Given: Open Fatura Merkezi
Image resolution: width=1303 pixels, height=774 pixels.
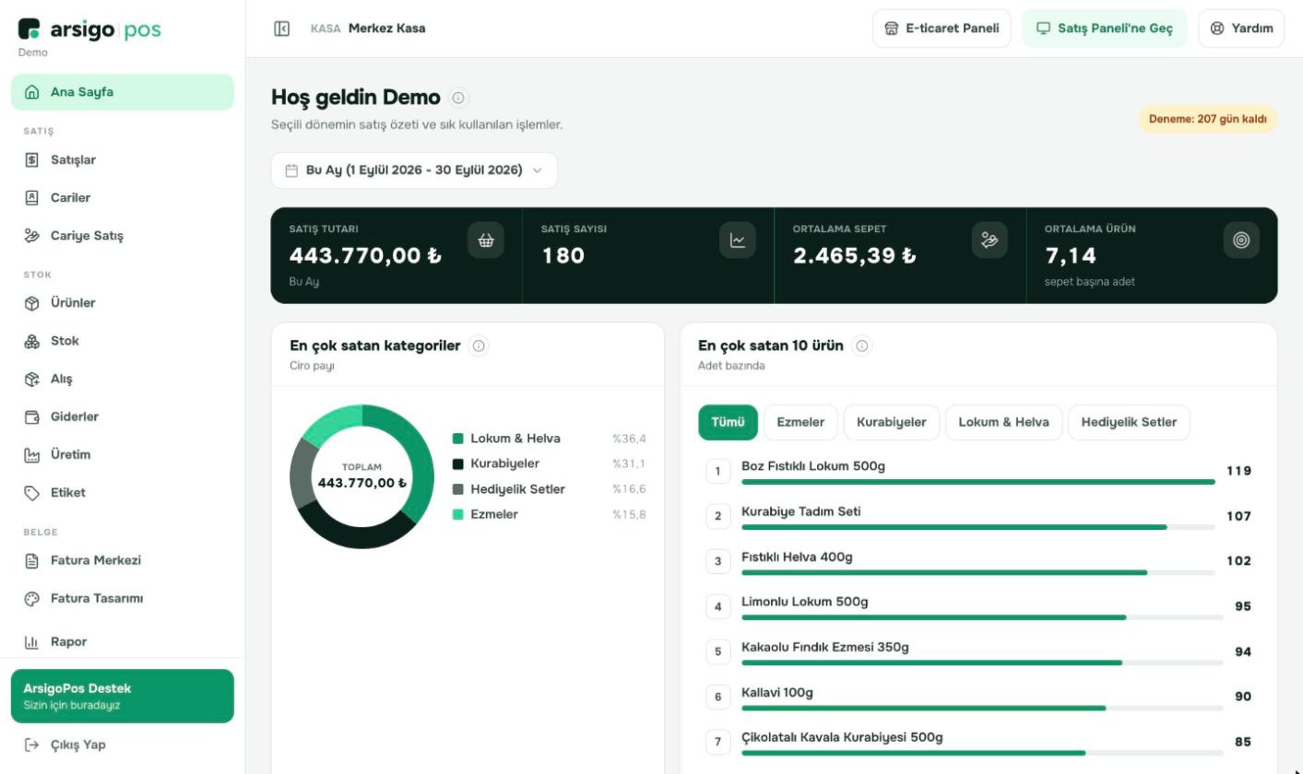Looking at the screenshot, I should point(123,560).
